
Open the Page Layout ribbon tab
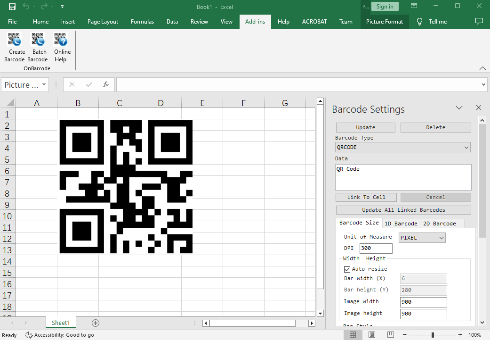103,21
